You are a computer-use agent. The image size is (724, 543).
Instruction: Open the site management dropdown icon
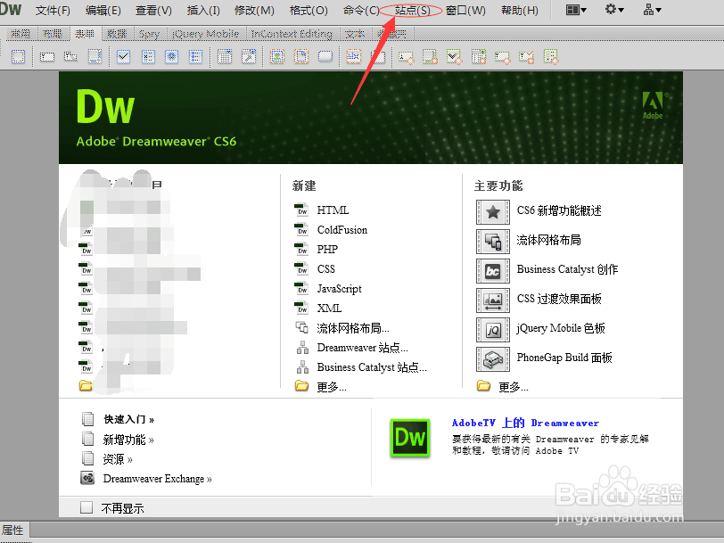click(653, 10)
